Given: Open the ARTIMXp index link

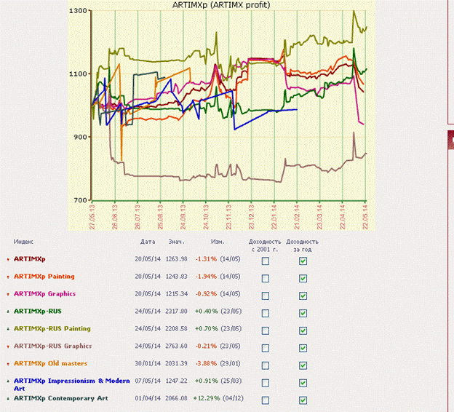Looking at the screenshot, I should 30,259.
